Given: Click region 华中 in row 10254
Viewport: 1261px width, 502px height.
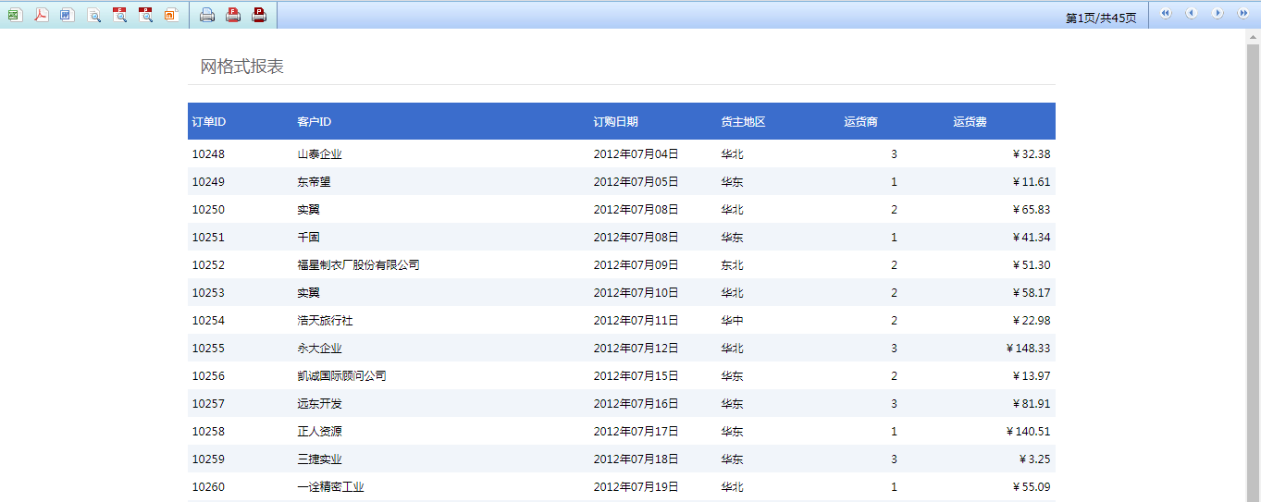Looking at the screenshot, I should pyautogui.click(x=732, y=321).
